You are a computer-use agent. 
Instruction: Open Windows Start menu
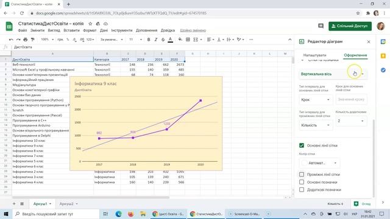coord(6,214)
